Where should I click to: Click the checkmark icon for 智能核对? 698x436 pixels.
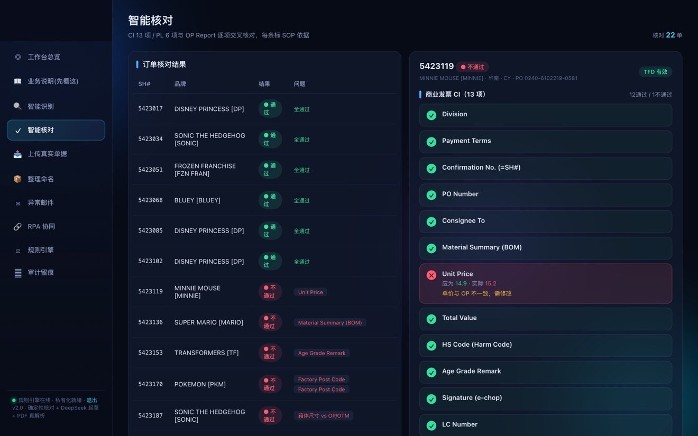[x=18, y=131]
